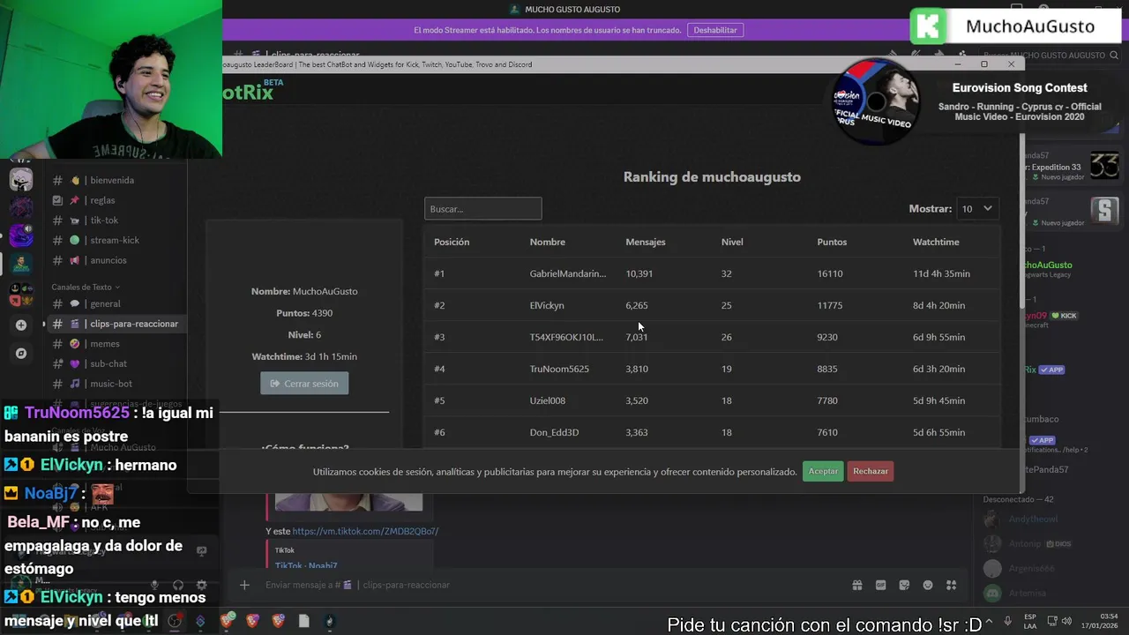Click the Expedition 33 game thumbnail
The width and height of the screenshot is (1129, 635).
[x=1104, y=165]
